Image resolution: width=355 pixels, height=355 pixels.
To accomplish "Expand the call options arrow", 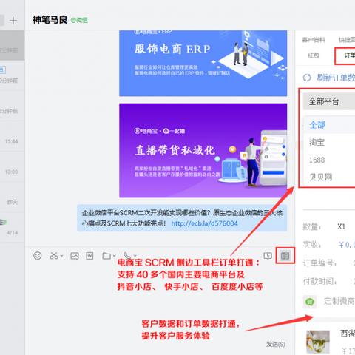I will click(135, 255).
